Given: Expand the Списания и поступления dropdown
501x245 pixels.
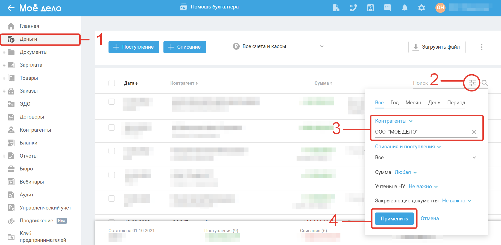Looking at the screenshot, I should click(x=408, y=147).
